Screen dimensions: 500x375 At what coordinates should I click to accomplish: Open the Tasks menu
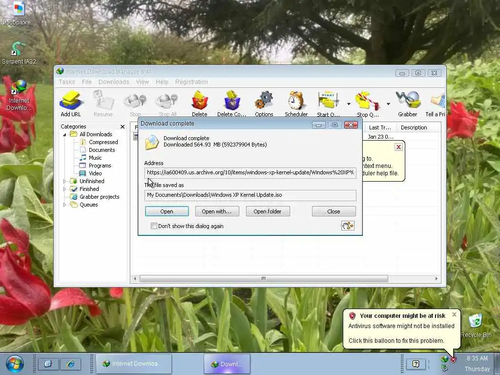pyautogui.click(x=66, y=82)
